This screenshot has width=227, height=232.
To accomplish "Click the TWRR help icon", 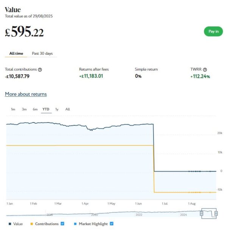I will [205, 70].
